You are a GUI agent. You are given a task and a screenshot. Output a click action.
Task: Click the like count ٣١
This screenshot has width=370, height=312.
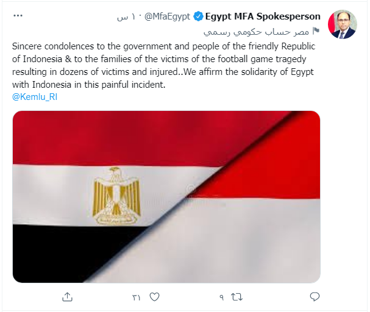pyautogui.click(x=137, y=297)
